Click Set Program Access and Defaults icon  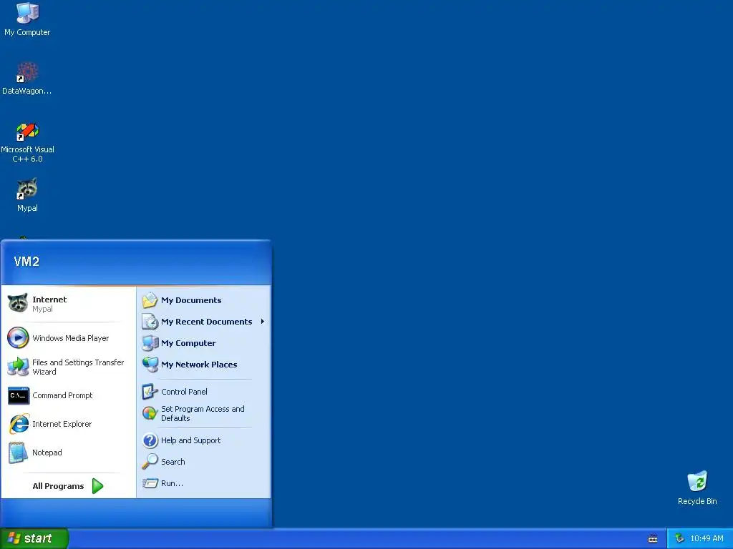point(150,413)
